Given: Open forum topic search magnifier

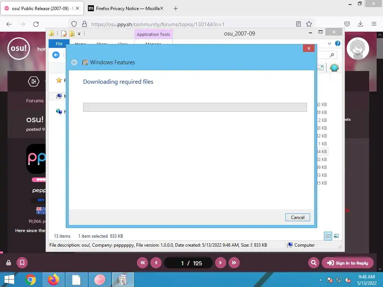Looking at the screenshot, I should 314,263.
